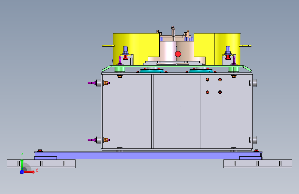Select the lower roller on the cabinet's right side
299x194 pixels.
point(253,140)
